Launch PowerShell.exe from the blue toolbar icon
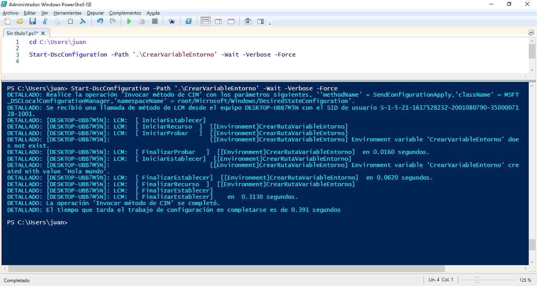Image resolution: width=537 pixels, height=286 pixels. [x=189, y=21]
